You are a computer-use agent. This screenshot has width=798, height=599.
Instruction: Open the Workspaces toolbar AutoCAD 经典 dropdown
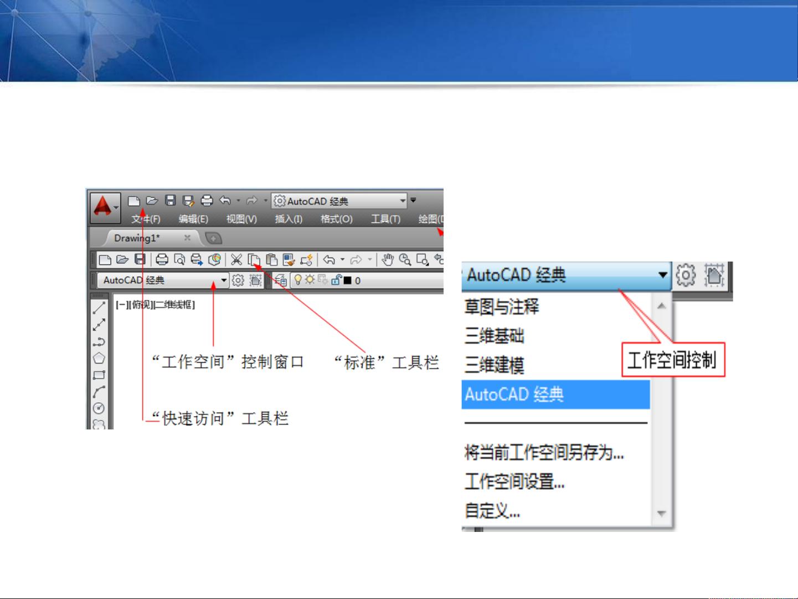tap(163, 280)
